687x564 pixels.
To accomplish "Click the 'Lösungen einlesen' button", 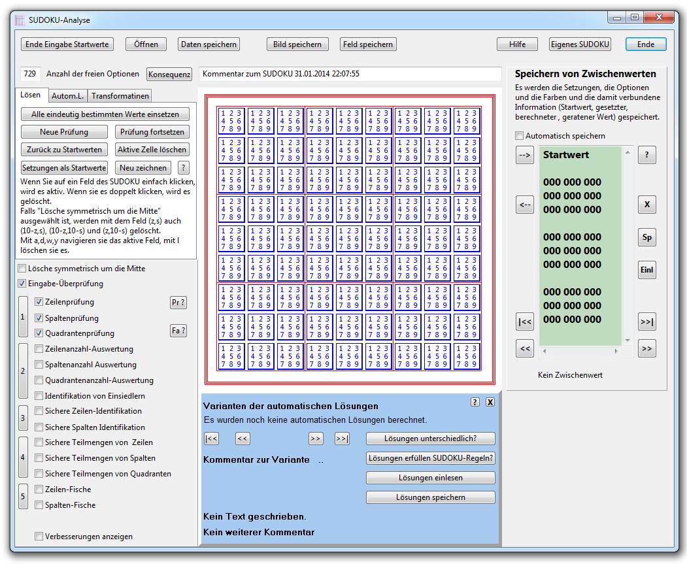I will click(430, 478).
